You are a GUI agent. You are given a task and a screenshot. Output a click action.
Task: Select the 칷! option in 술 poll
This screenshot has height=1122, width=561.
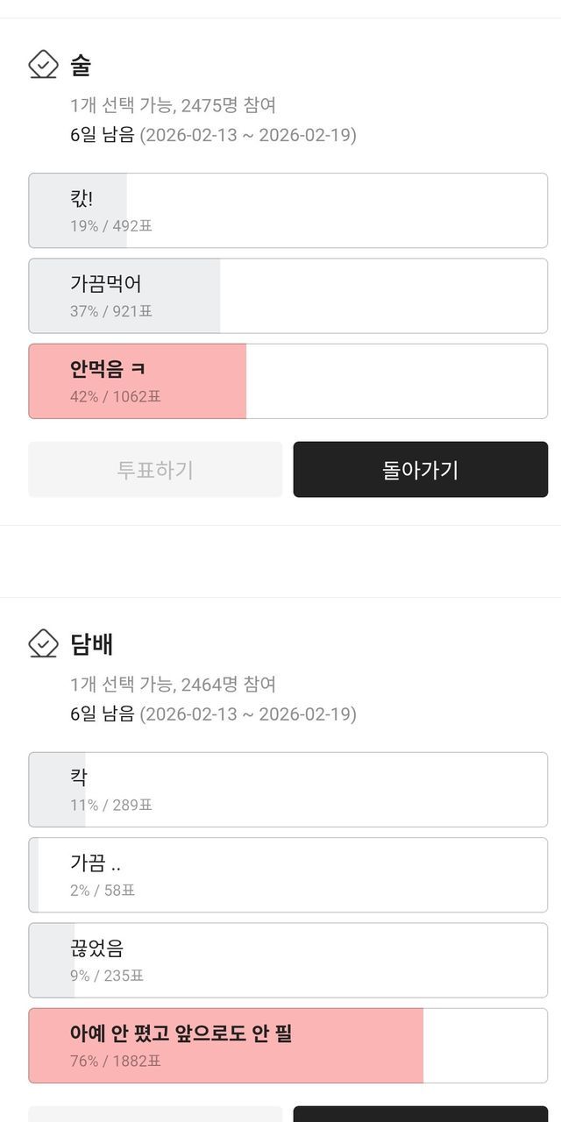(288, 210)
